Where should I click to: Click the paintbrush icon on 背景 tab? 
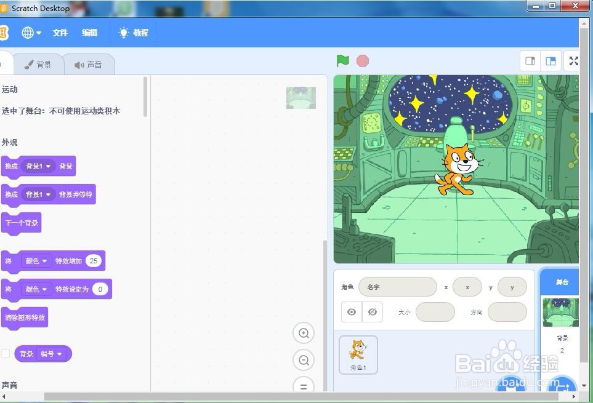tap(28, 65)
